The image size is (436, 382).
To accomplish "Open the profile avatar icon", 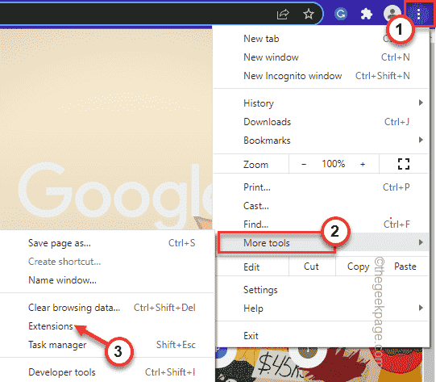I will click(392, 13).
